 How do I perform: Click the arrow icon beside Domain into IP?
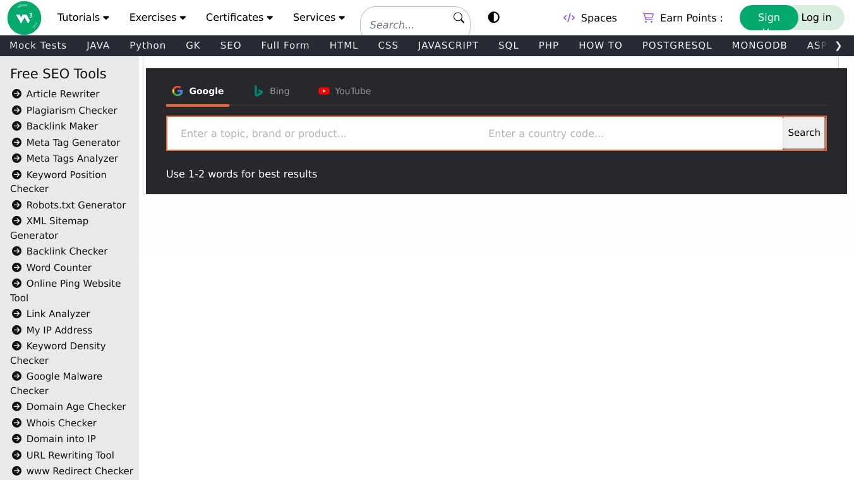point(16,439)
